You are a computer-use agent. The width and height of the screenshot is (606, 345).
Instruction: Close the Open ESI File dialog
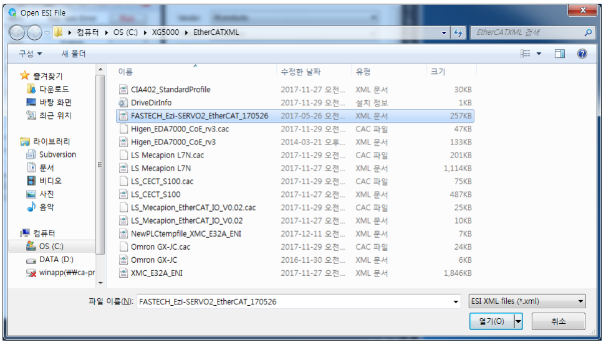(x=583, y=11)
